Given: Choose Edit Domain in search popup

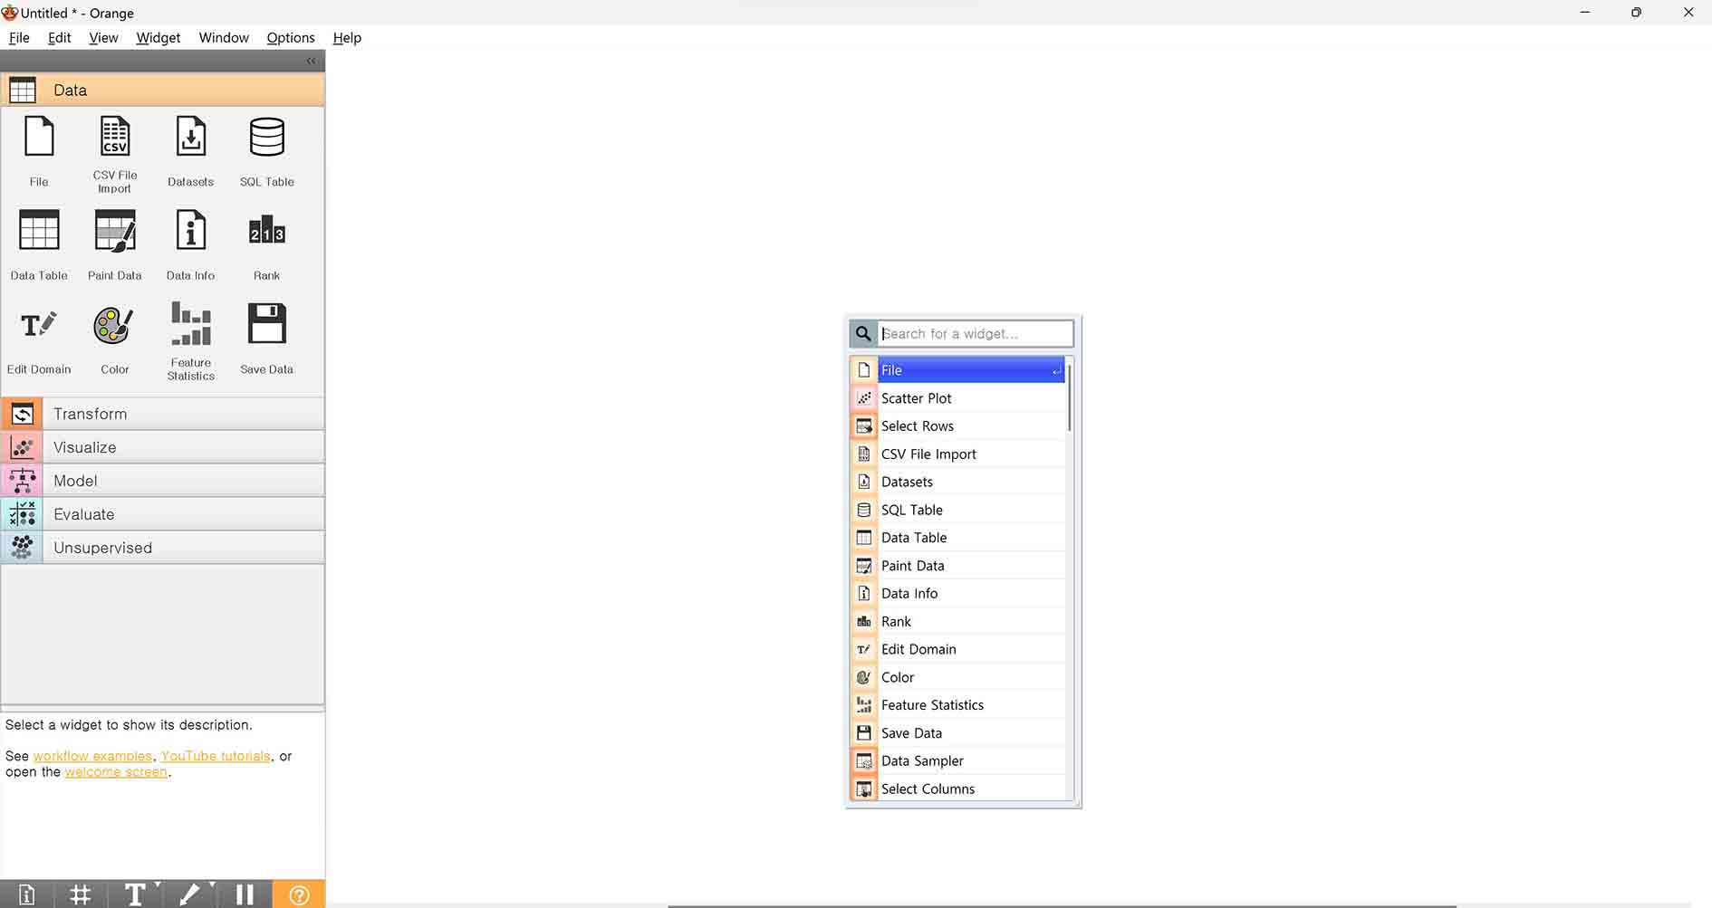Looking at the screenshot, I should point(958,649).
